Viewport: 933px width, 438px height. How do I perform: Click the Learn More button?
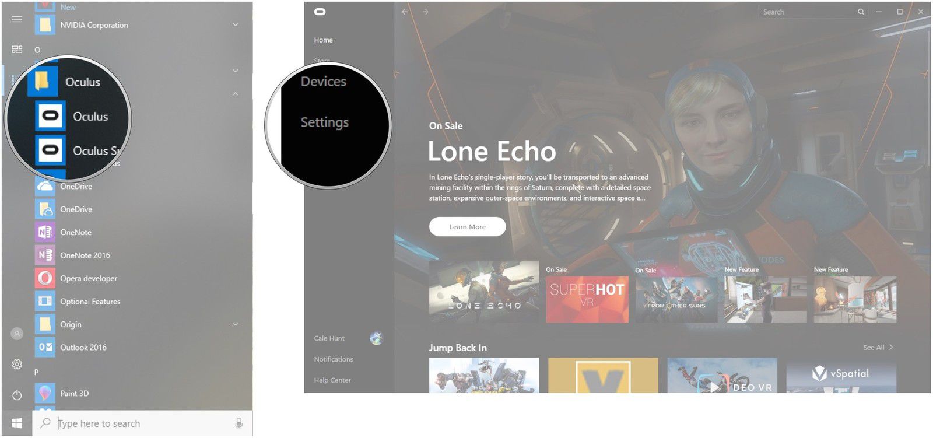467,227
